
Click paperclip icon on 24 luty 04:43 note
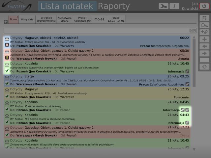187,123
